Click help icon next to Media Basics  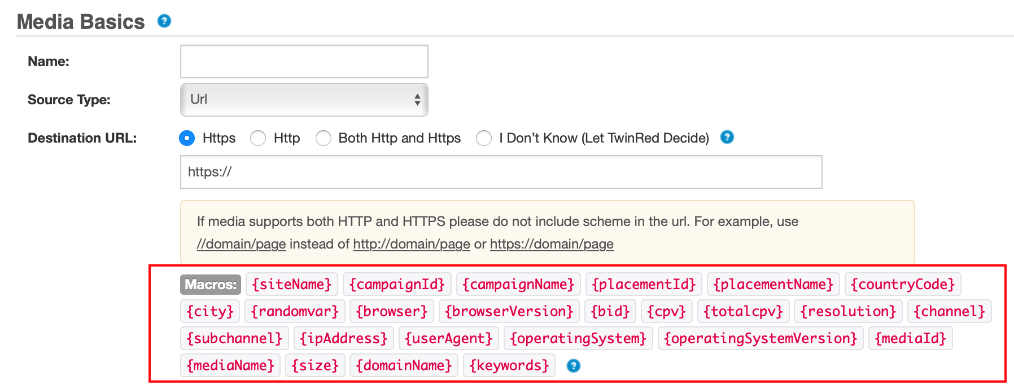(164, 21)
